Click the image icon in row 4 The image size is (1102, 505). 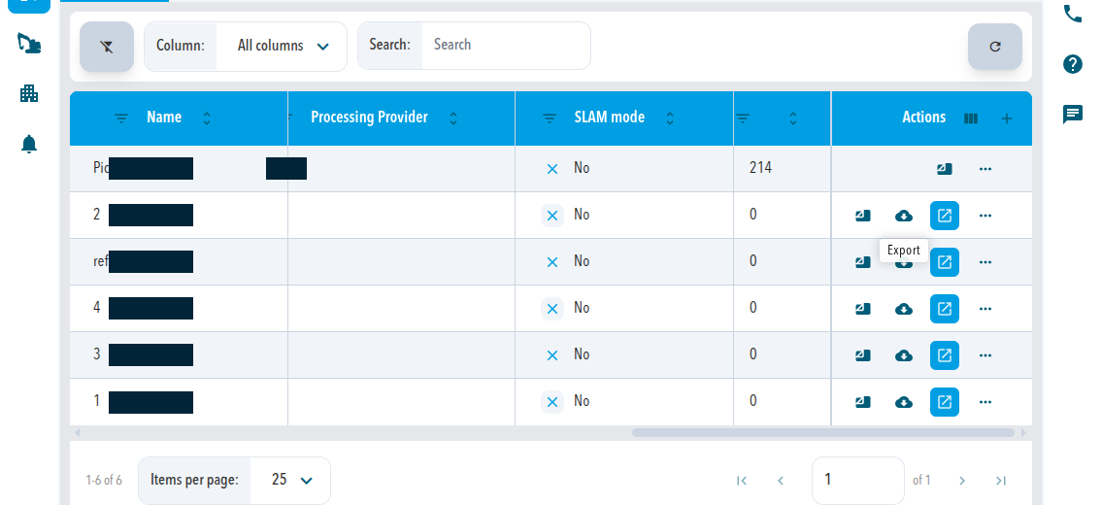click(x=863, y=309)
